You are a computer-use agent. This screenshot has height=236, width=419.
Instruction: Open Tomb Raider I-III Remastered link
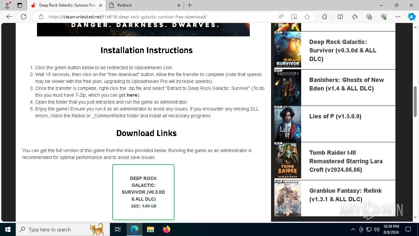coord(346,161)
